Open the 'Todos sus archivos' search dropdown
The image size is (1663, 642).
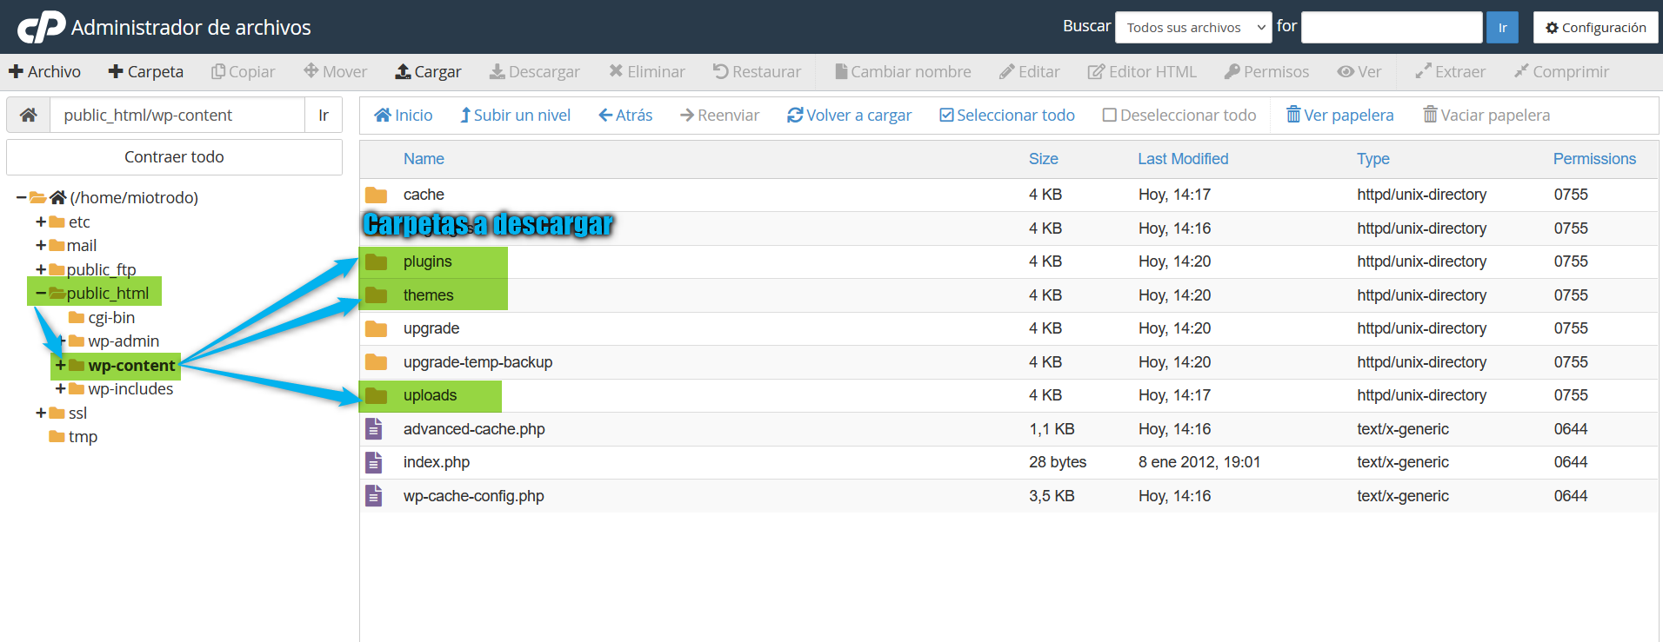click(x=1194, y=27)
